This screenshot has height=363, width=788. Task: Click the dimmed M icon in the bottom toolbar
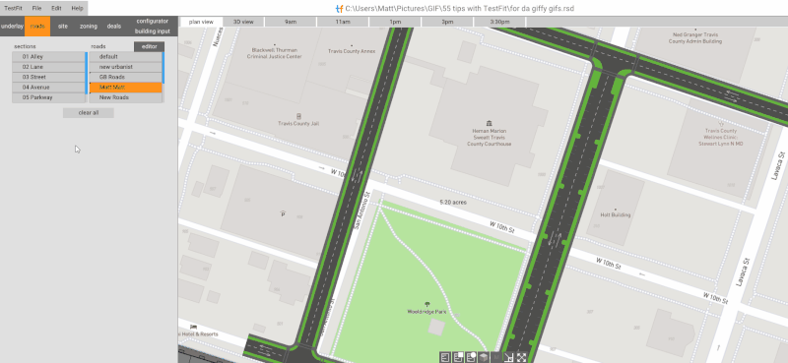496,357
